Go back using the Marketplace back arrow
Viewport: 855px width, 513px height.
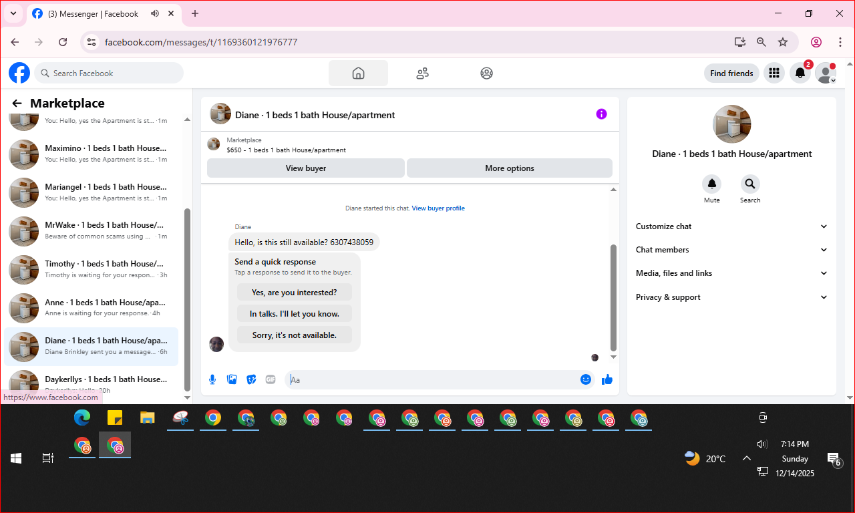pyautogui.click(x=17, y=104)
